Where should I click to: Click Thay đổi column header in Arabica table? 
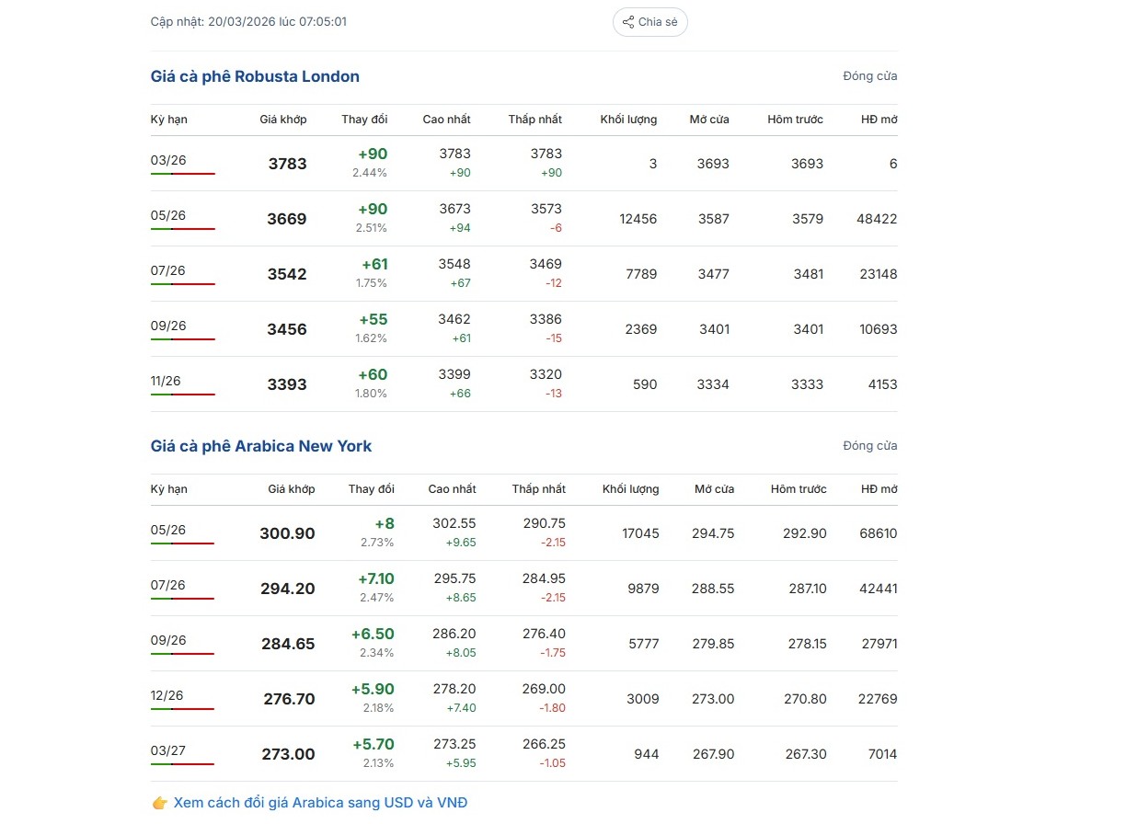[371, 489]
